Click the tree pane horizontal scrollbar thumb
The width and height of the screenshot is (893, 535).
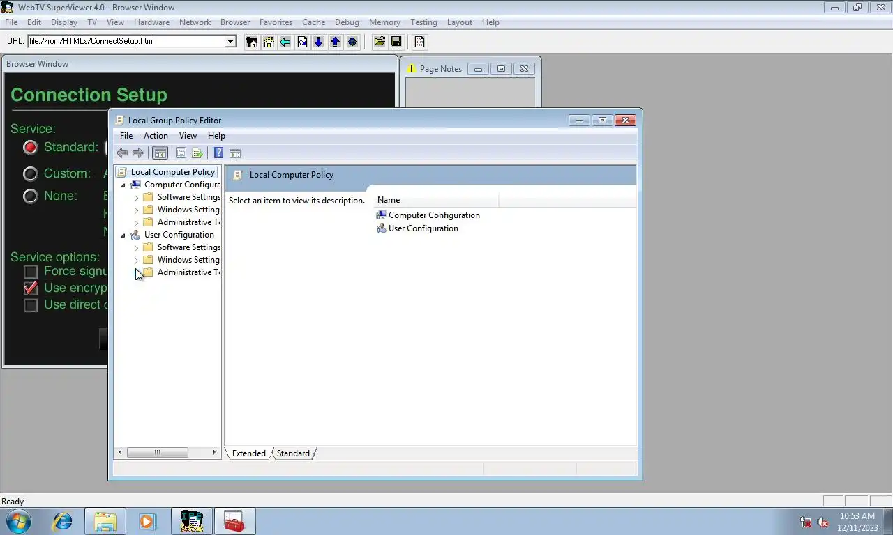click(157, 453)
